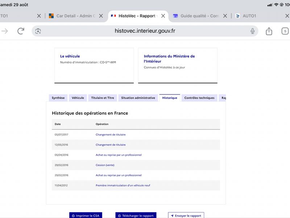Click the Imprimer le CSA button
The height and width of the screenshot is (218, 290).
tap(86, 215)
